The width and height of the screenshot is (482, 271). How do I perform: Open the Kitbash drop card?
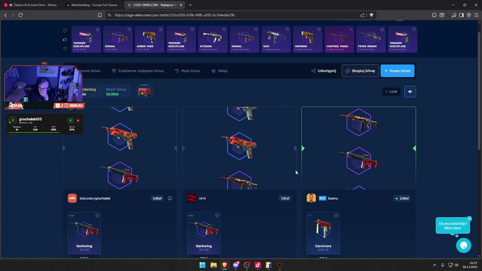tap(212, 39)
